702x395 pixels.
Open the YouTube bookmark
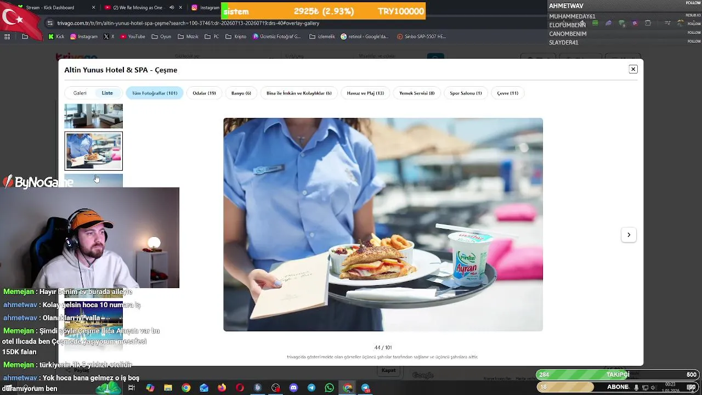[133, 37]
